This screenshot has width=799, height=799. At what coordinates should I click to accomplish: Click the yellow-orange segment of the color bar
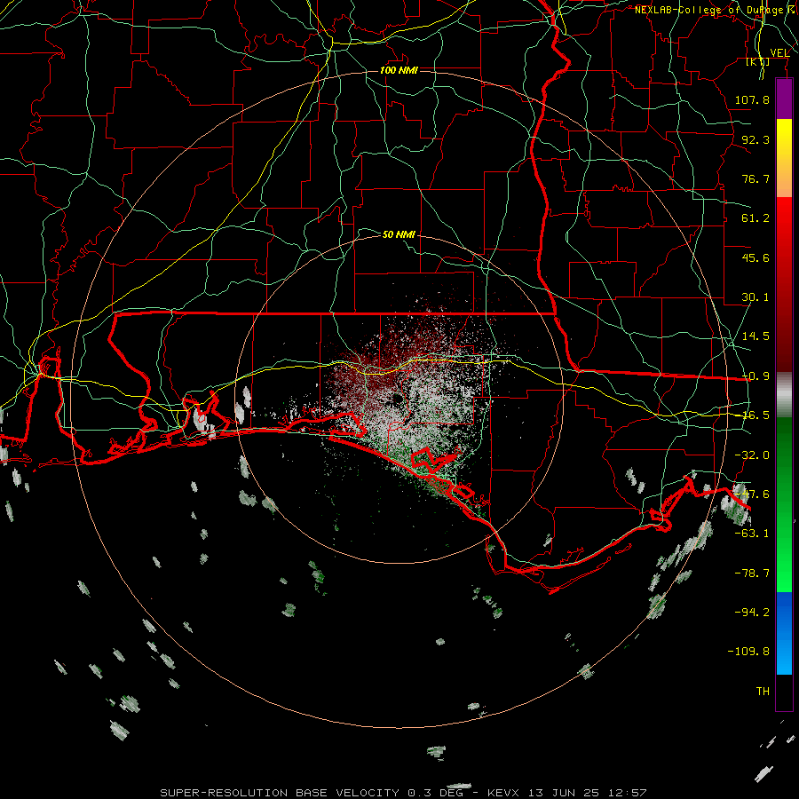[784, 158]
